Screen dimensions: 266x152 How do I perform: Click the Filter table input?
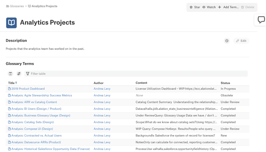tap(136, 74)
